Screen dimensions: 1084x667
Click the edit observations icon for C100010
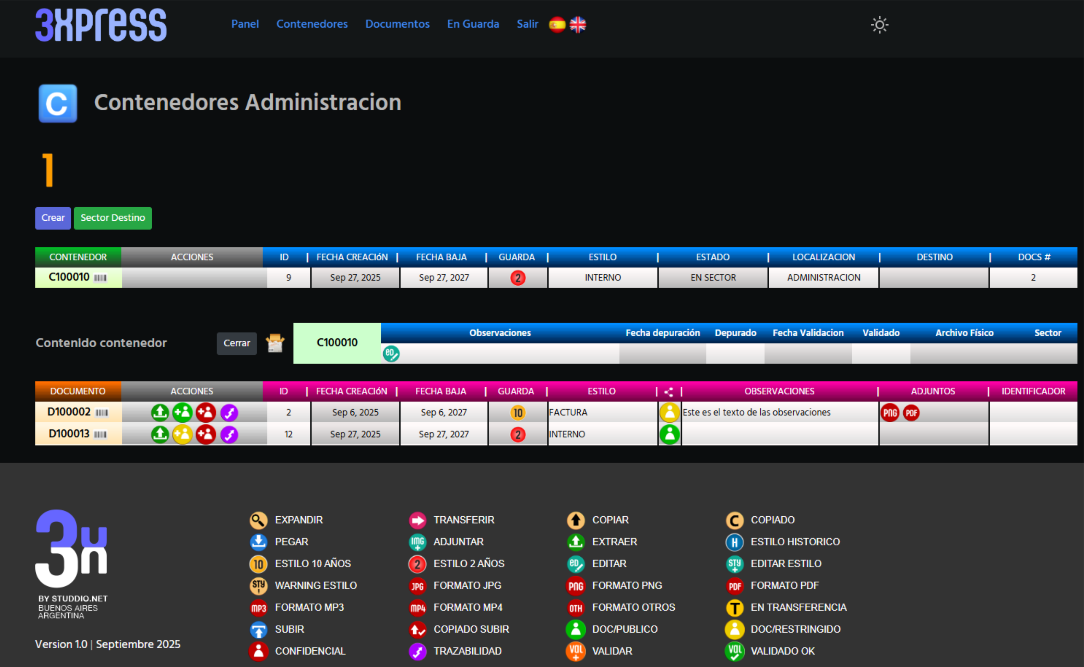pos(391,354)
